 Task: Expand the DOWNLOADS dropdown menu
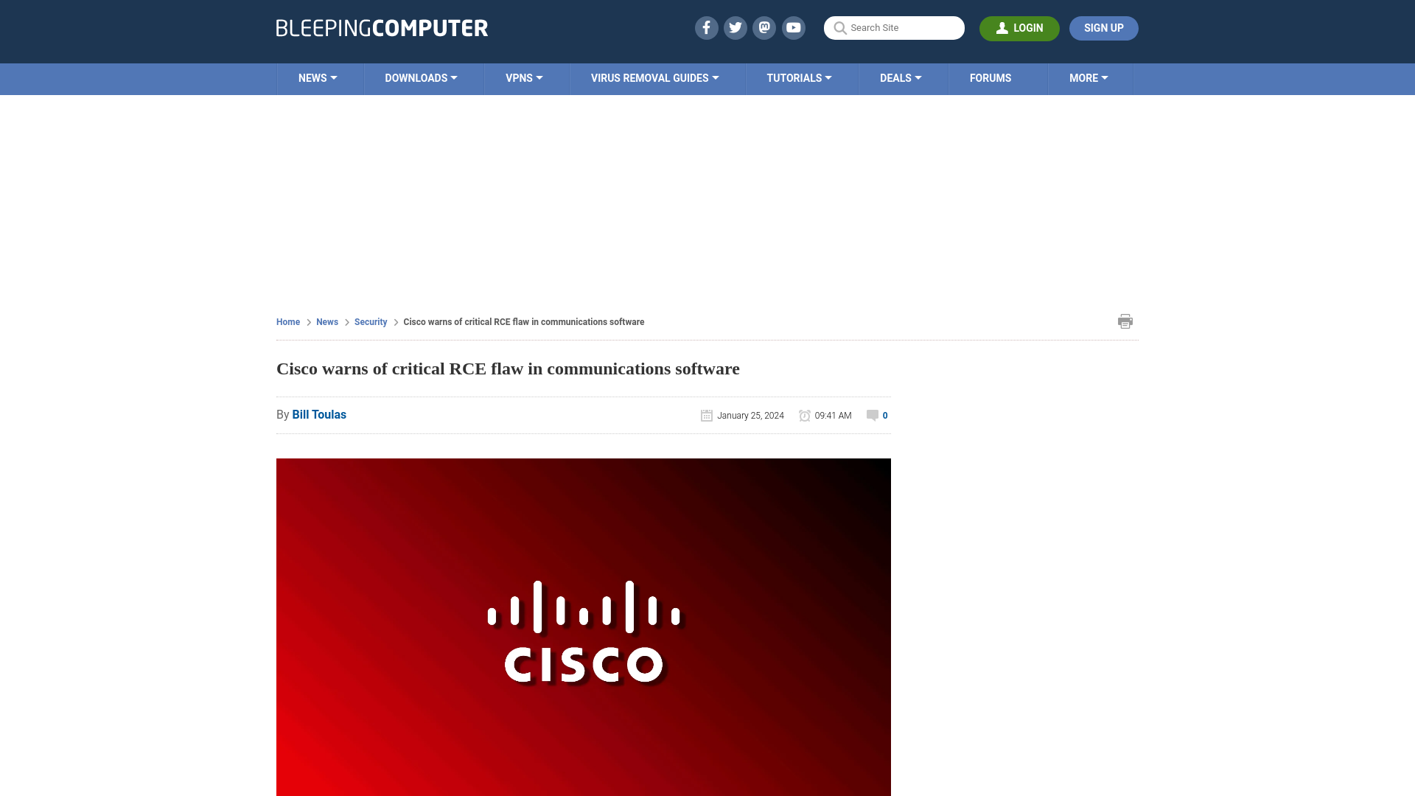[421, 77]
